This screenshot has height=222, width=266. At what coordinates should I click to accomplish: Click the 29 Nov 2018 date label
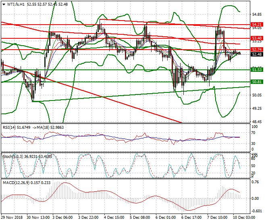click(12, 218)
